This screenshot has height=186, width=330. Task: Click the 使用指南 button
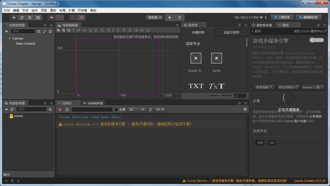tap(264, 87)
